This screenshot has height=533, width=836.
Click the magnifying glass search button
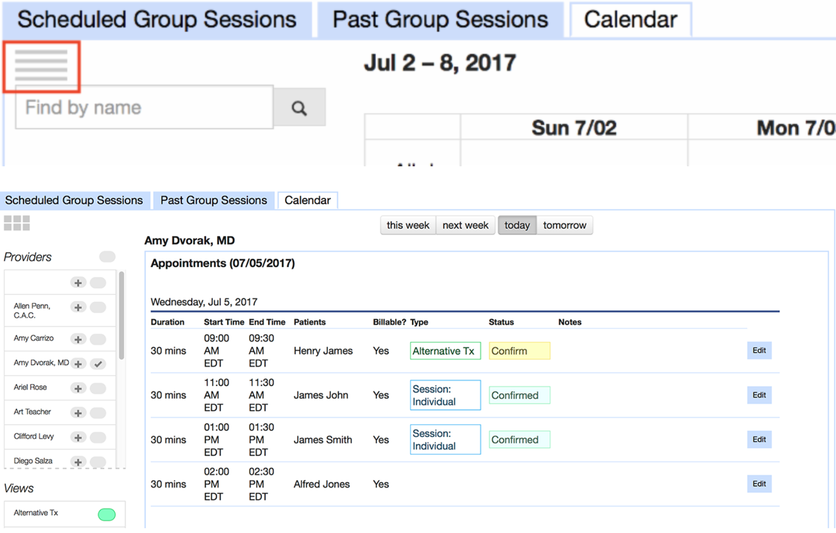299,108
